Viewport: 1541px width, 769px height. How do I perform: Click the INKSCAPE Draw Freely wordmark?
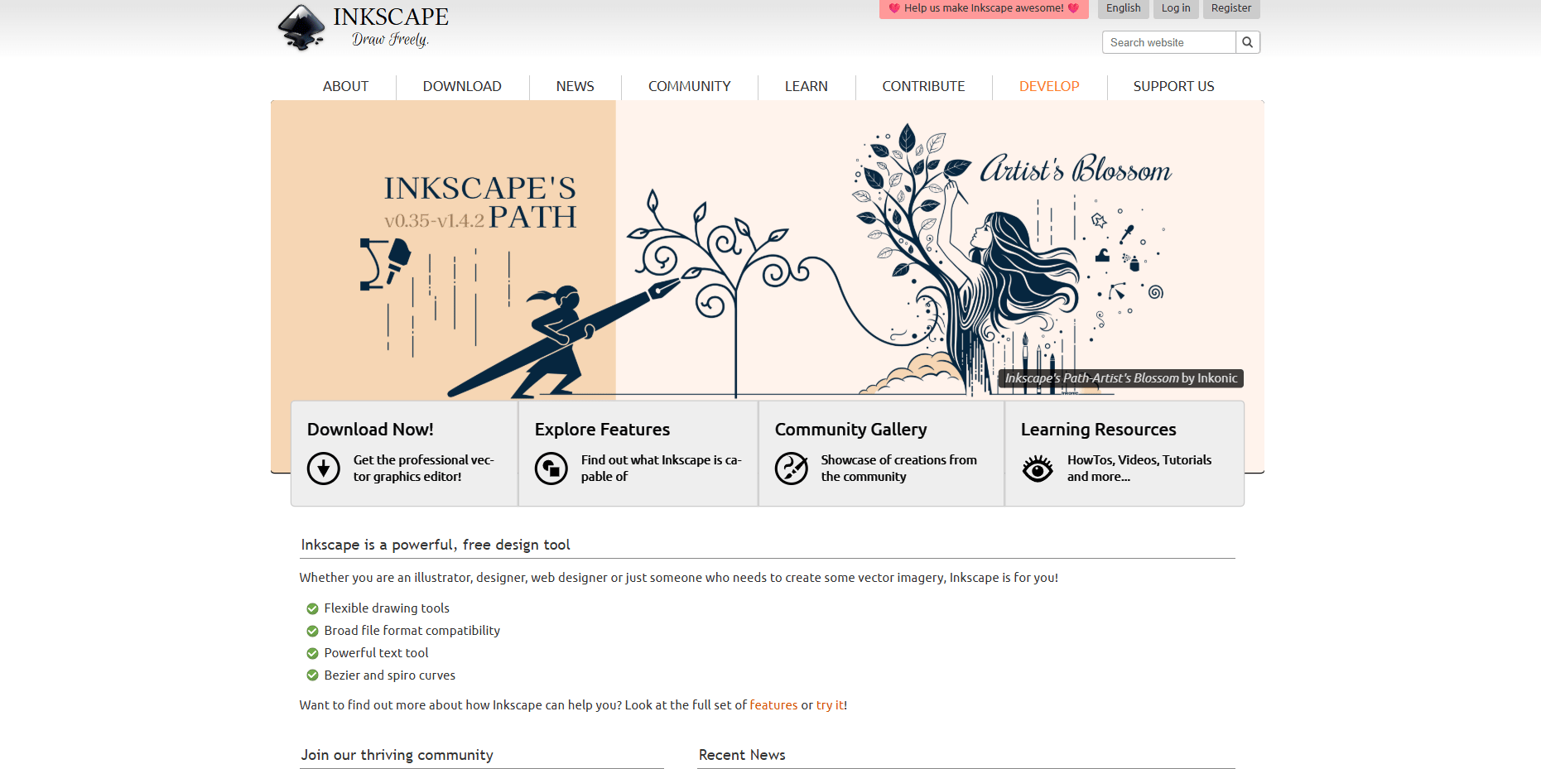(x=391, y=27)
